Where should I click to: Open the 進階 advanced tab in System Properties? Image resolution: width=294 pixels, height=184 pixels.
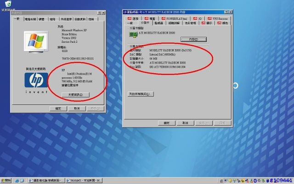click(x=53, y=19)
